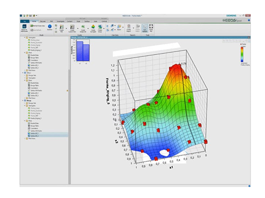265x198 pixels.
Task: Click the Create Design Set icon
Action: point(83,27)
